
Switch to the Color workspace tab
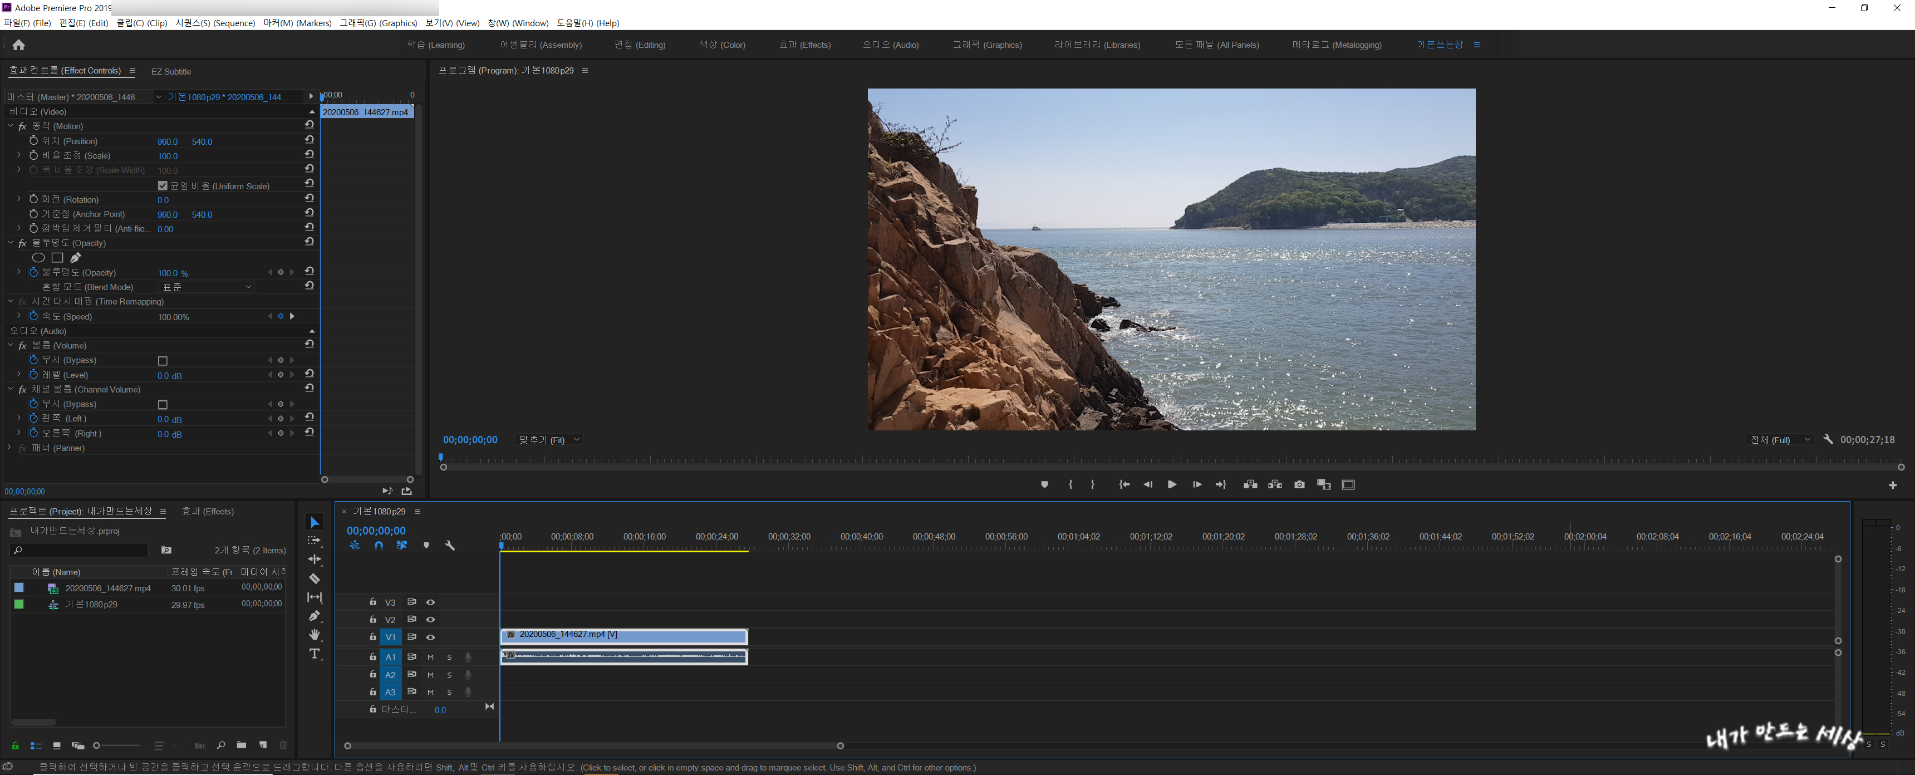pyautogui.click(x=721, y=45)
